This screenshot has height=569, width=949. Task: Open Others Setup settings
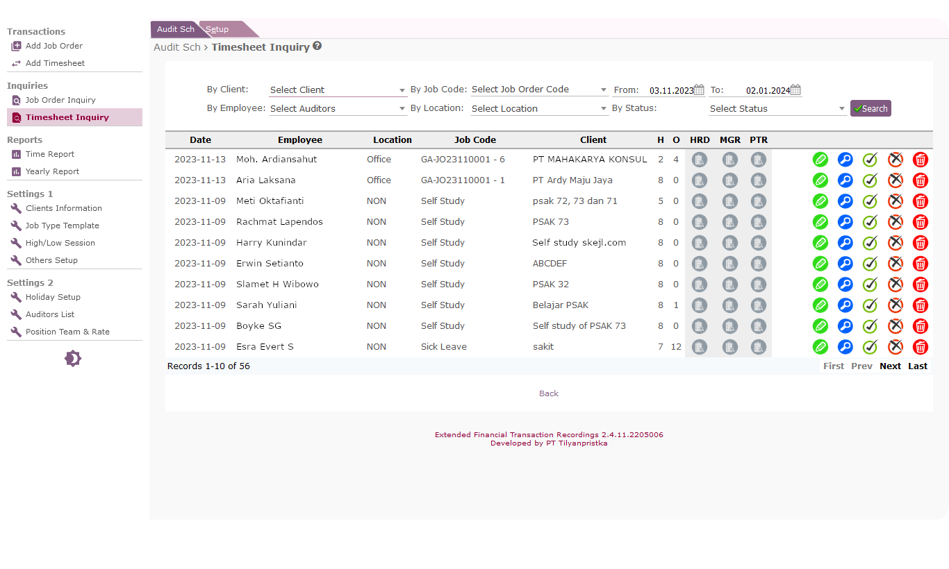(x=51, y=260)
